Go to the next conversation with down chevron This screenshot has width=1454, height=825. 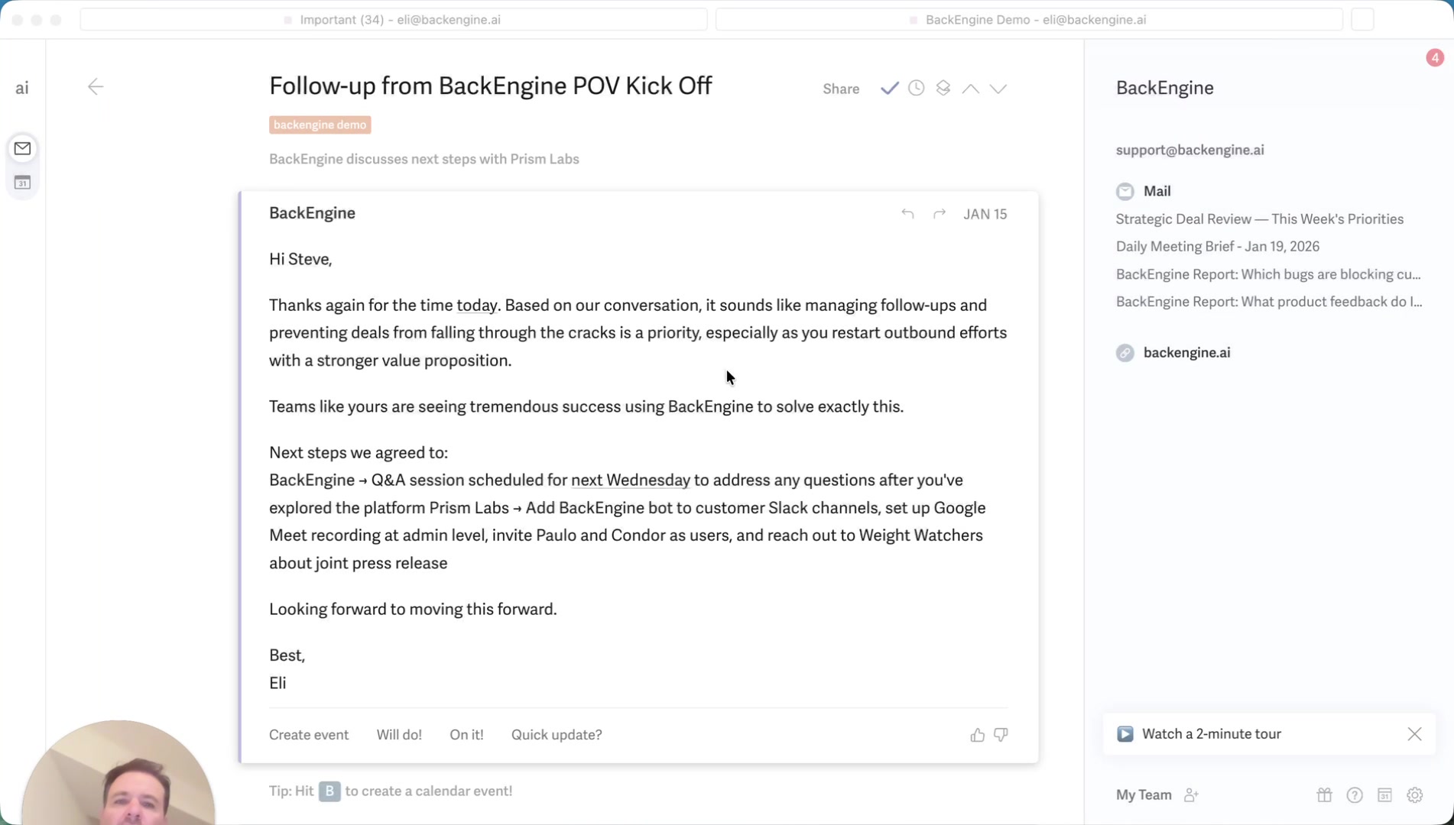(998, 89)
